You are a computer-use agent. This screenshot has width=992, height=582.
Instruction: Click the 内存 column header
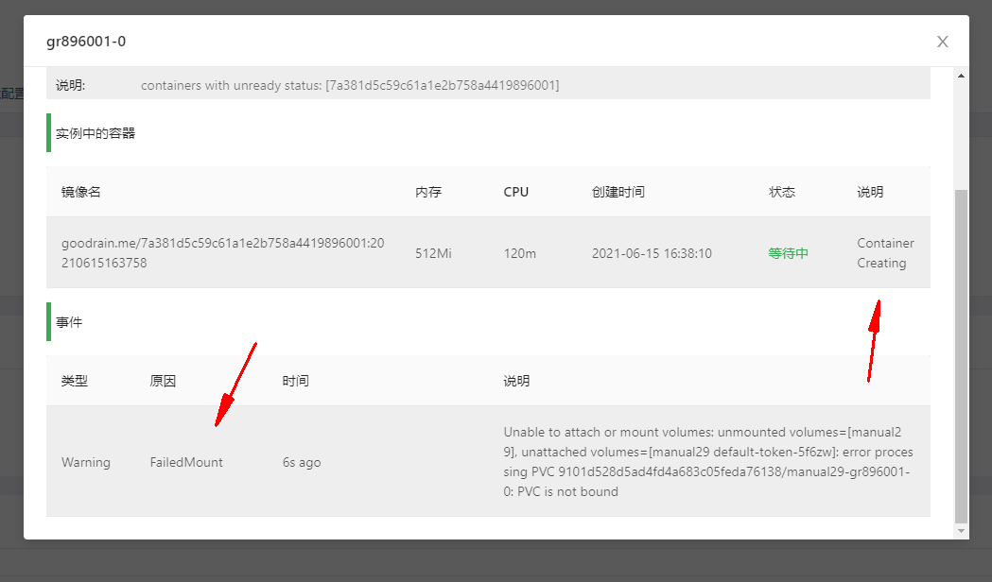(x=428, y=192)
